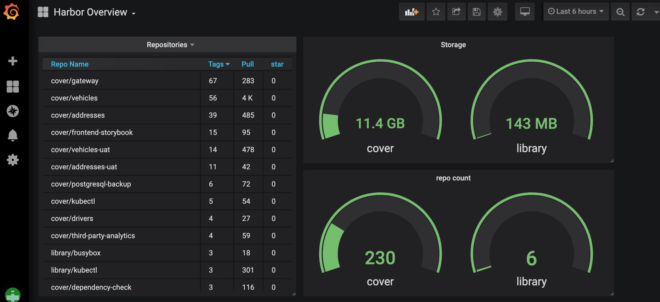Open Dashboards from the sidebar grid icon

[12, 87]
